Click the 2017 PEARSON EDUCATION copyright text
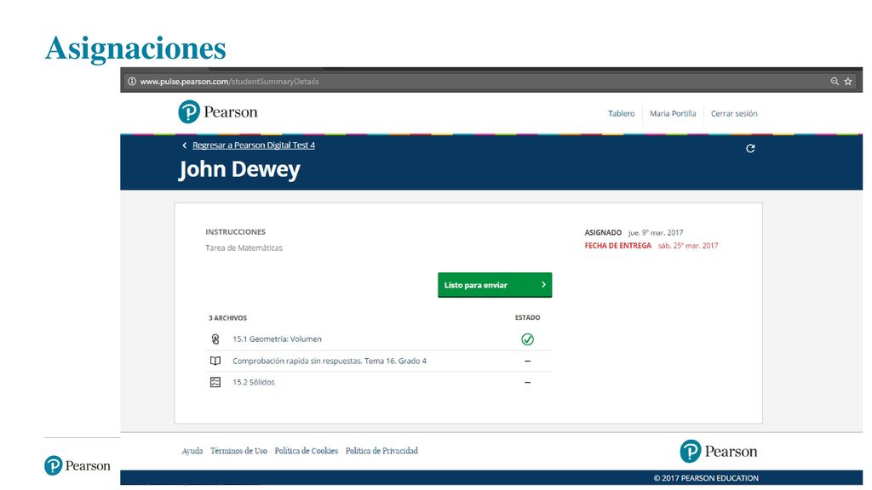872x490 pixels. [x=706, y=478]
